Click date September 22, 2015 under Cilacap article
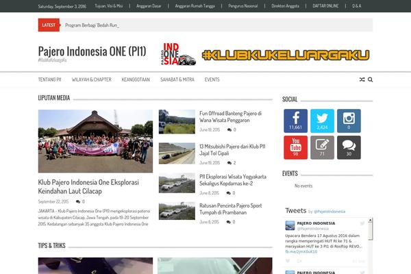411x274 pixels. [x=53, y=201]
